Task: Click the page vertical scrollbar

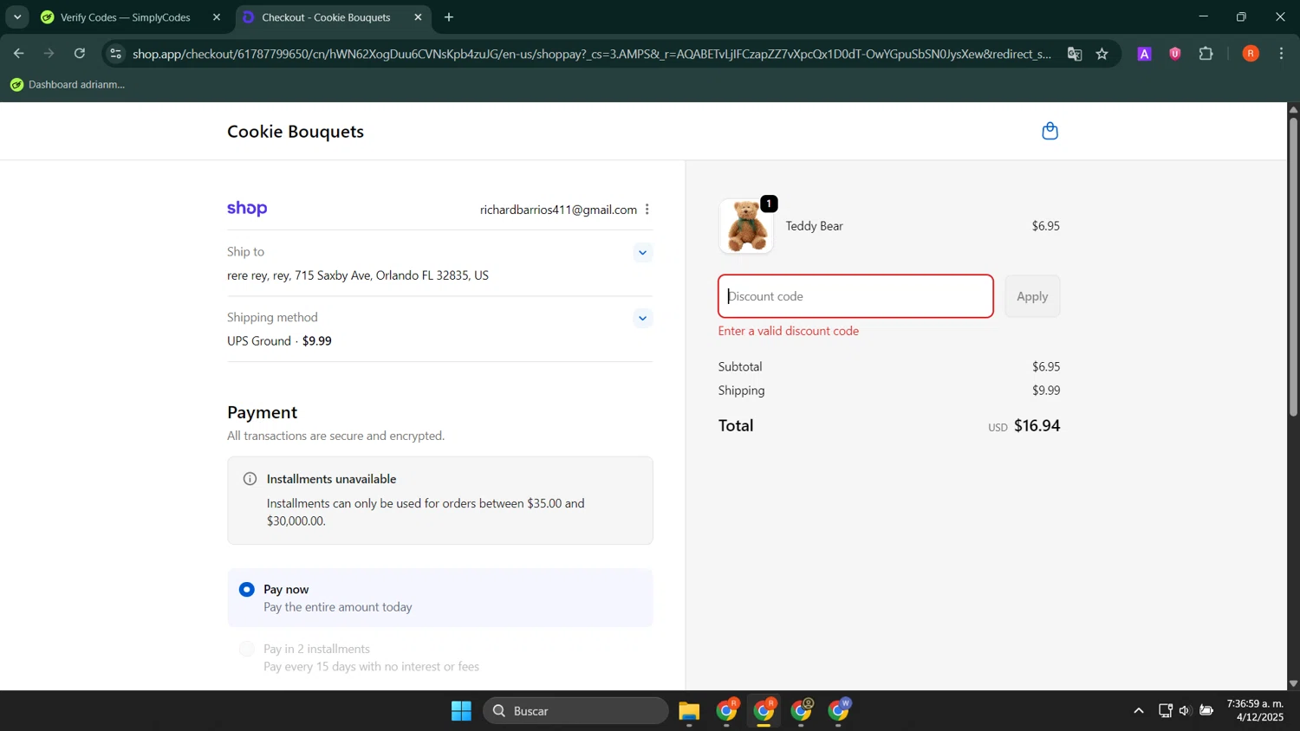Action: point(1293,267)
